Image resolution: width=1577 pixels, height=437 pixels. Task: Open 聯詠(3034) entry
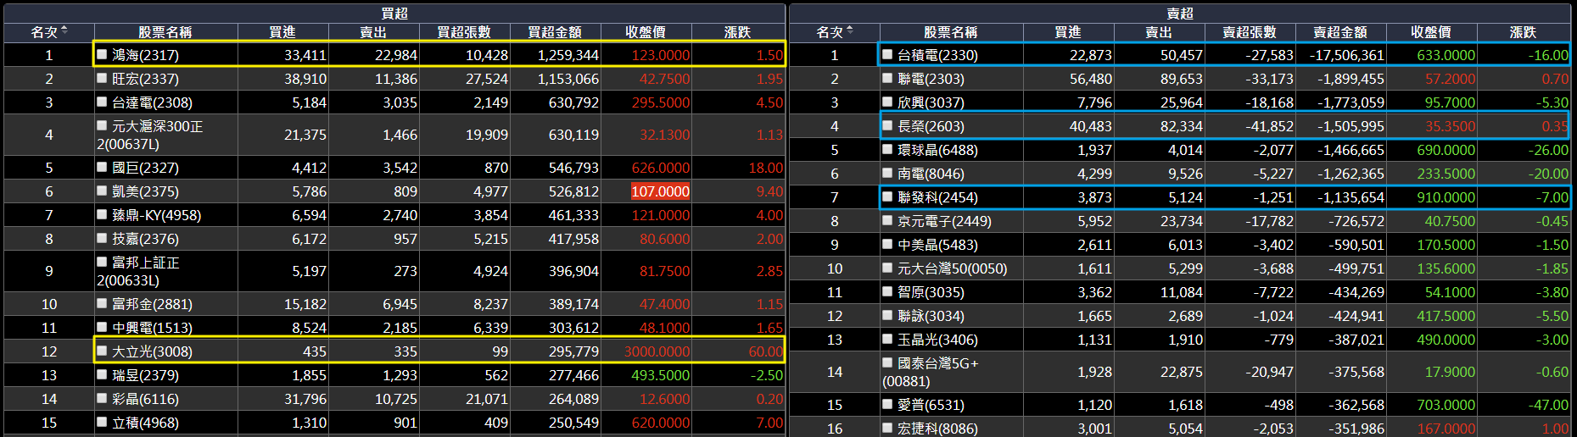tap(931, 315)
